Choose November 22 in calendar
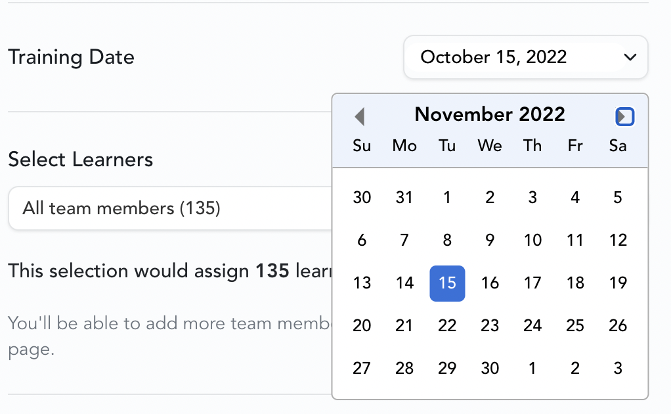 (x=447, y=326)
